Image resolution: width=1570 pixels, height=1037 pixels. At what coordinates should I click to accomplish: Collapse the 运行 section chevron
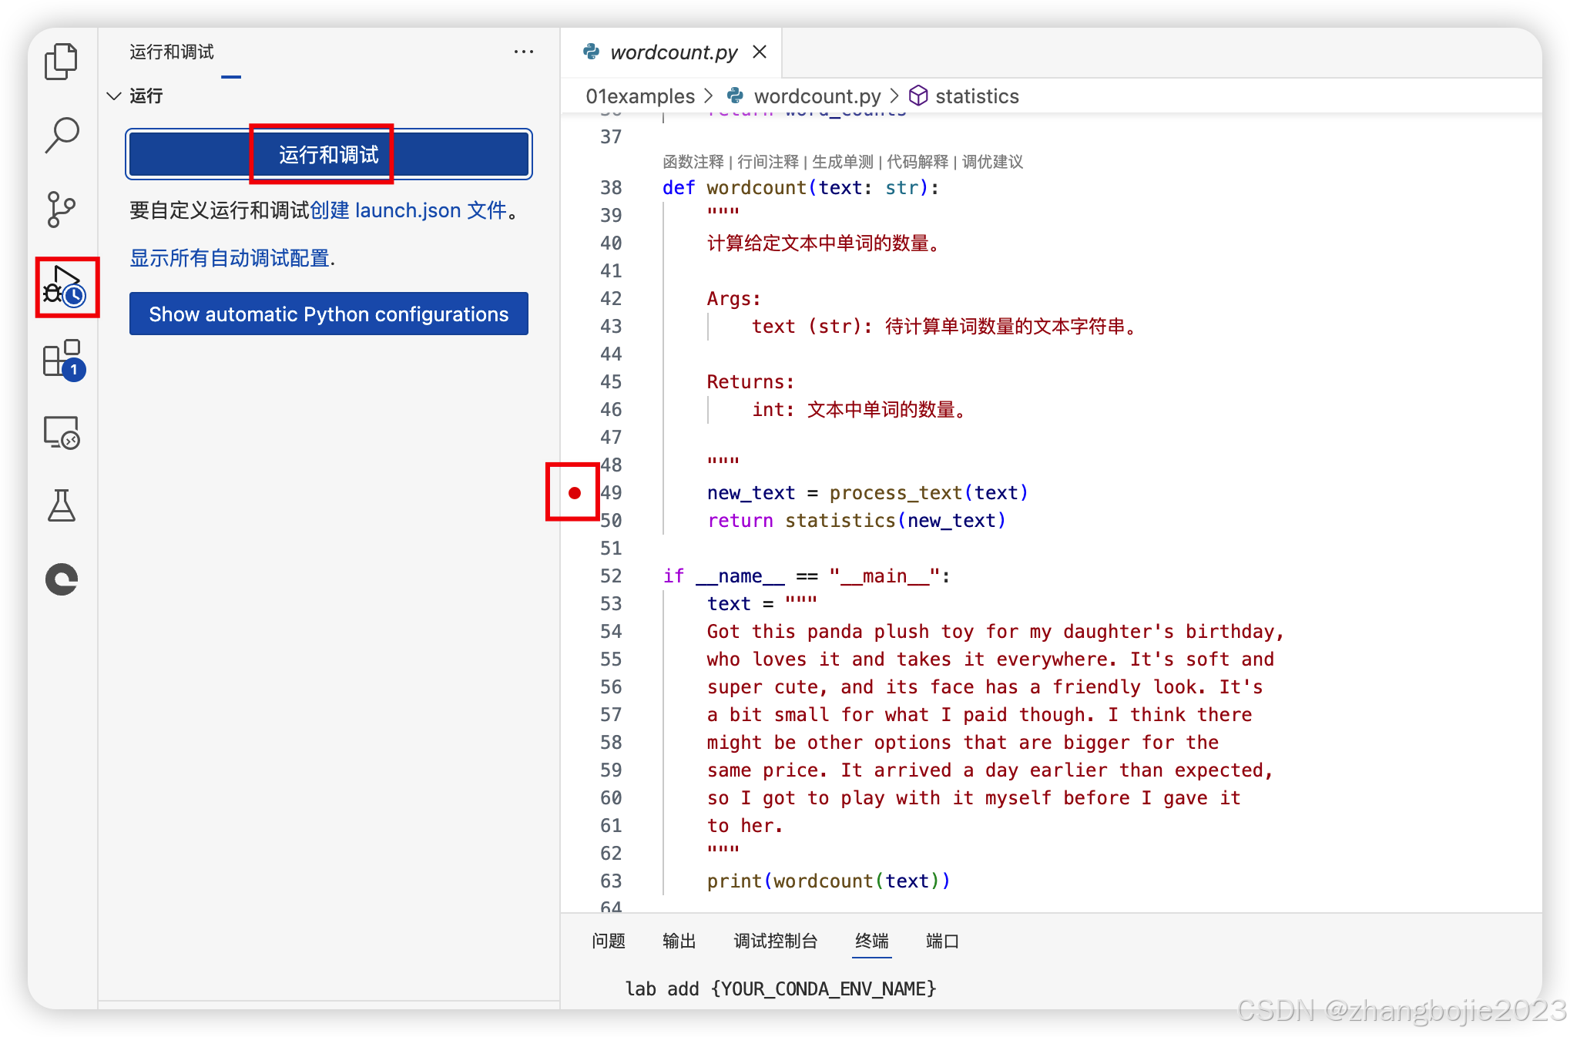click(x=114, y=96)
